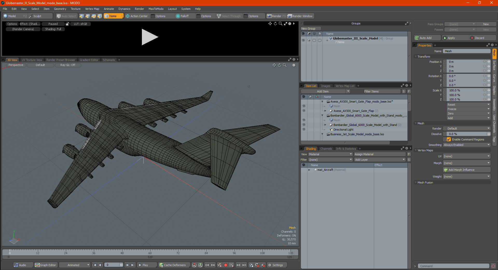The width and height of the screenshot is (498, 270).
Task: Click Discard button
Action: tap(482, 38)
